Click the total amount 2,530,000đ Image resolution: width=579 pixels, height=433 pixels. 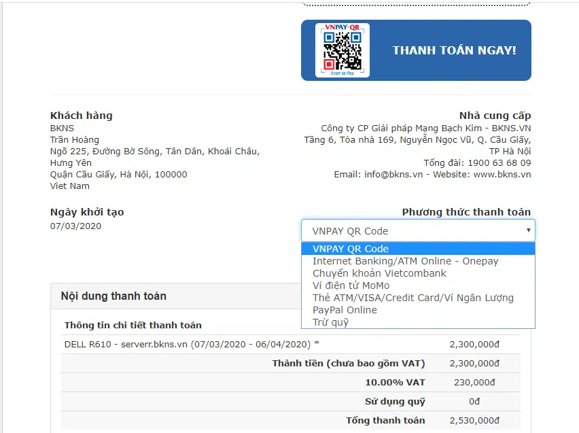(474, 421)
